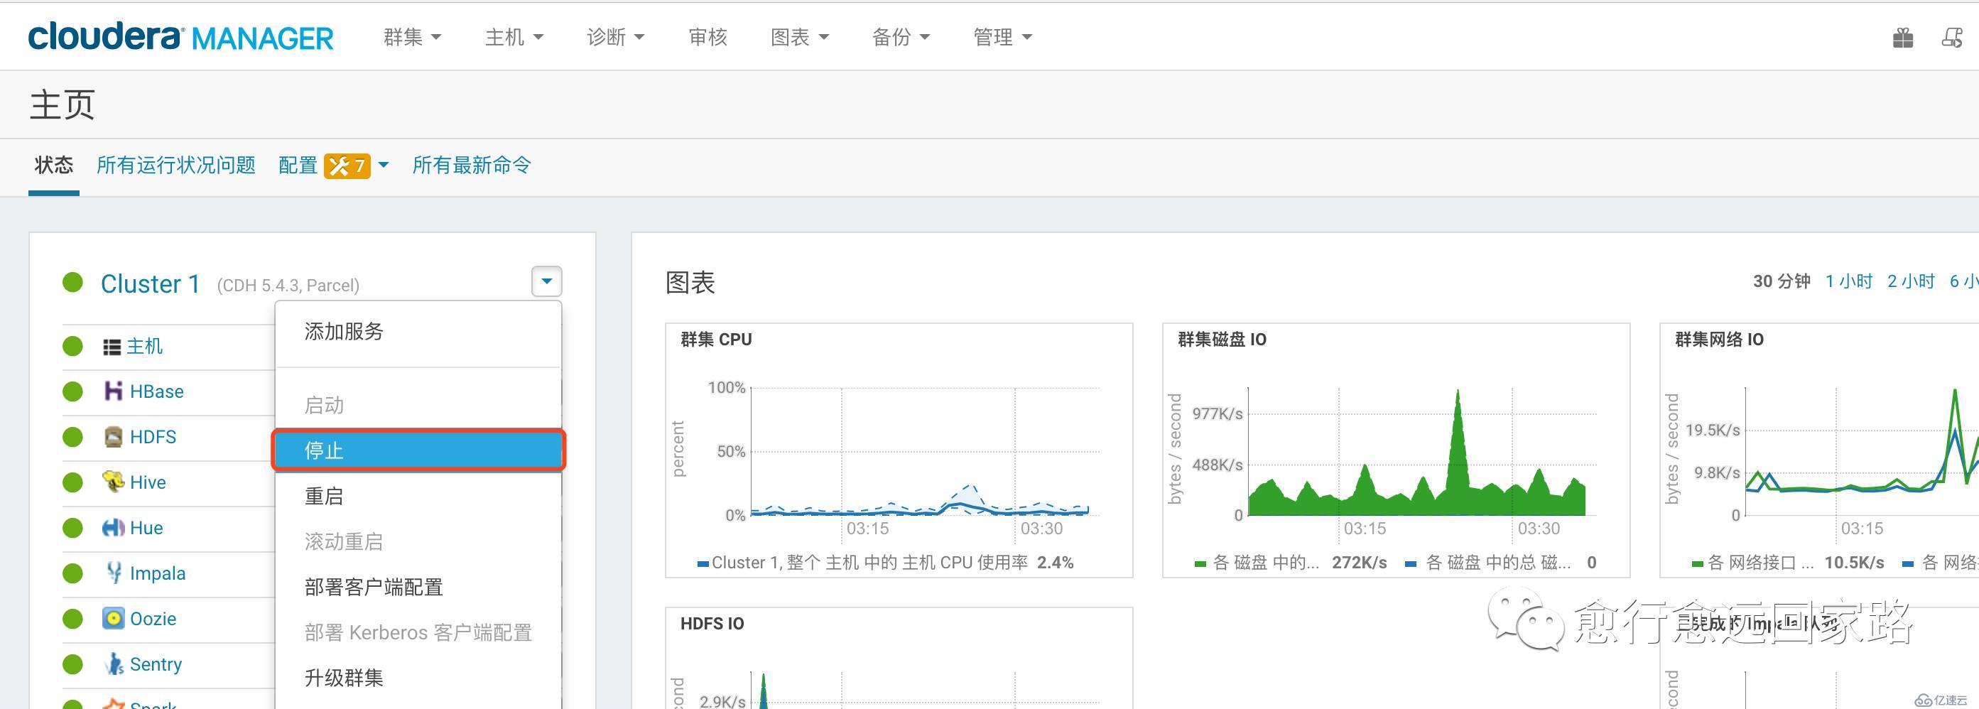
Task: Open the 群集 menu in the top bar
Action: pyautogui.click(x=413, y=37)
